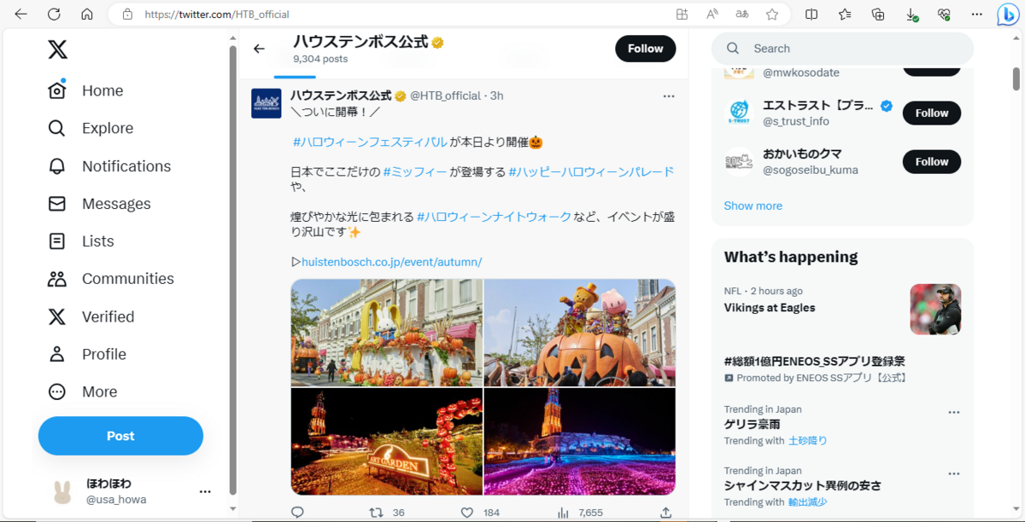
Task: Open 土砂降り related trend link
Action: tap(807, 441)
